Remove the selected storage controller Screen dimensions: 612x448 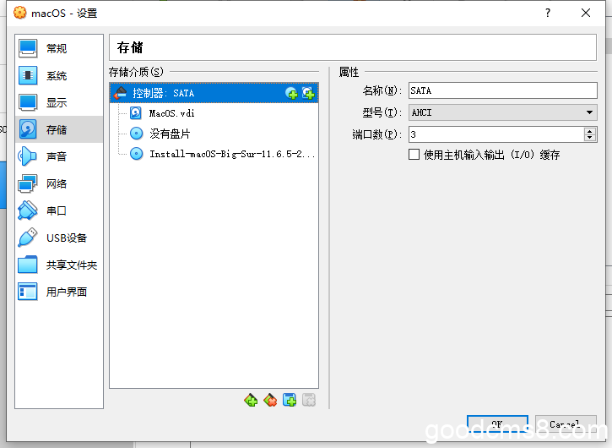tap(270, 401)
